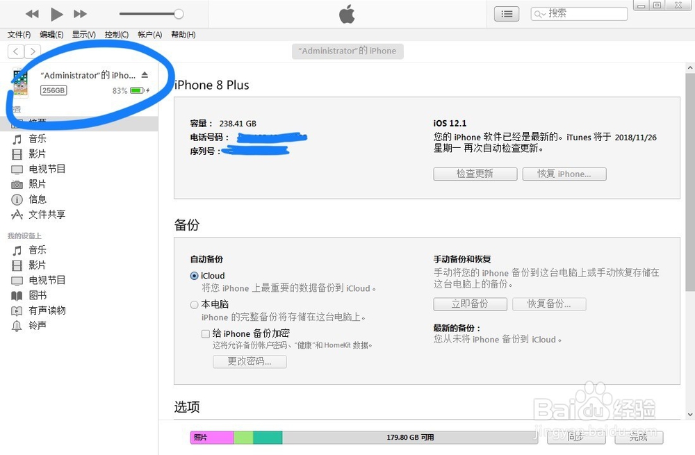This screenshot has width=695, height=455.
Task: Open the 控制(C) menu
Action: [x=117, y=35]
